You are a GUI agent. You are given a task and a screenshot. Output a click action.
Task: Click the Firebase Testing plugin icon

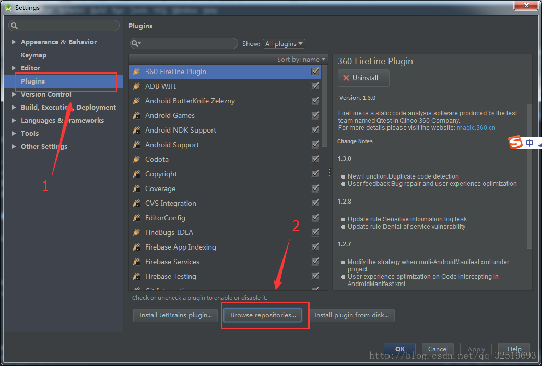point(136,276)
